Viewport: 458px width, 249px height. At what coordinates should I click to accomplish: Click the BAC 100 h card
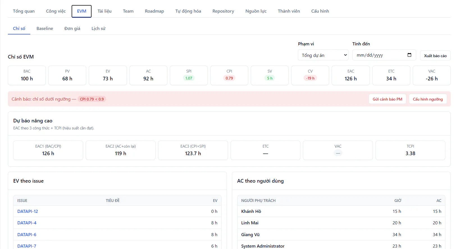(27, 75)
